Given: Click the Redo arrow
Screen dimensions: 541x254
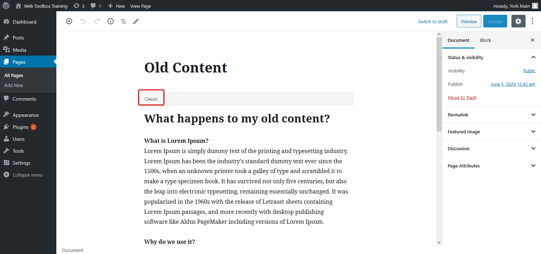Looking at the screenshot, I should pos(97,21).
